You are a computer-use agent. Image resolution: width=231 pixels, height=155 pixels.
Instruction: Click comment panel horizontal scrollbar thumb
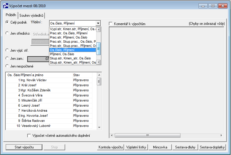click(147, 135)
